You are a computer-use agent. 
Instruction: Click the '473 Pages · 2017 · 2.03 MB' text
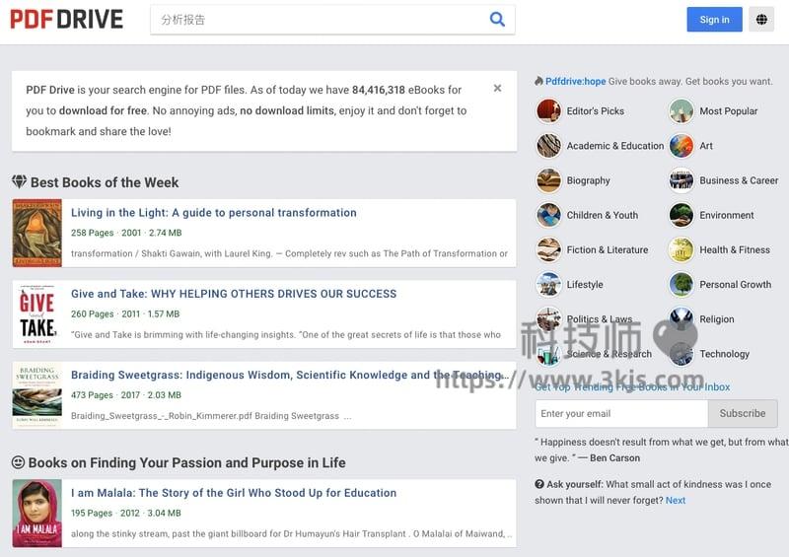126,395
